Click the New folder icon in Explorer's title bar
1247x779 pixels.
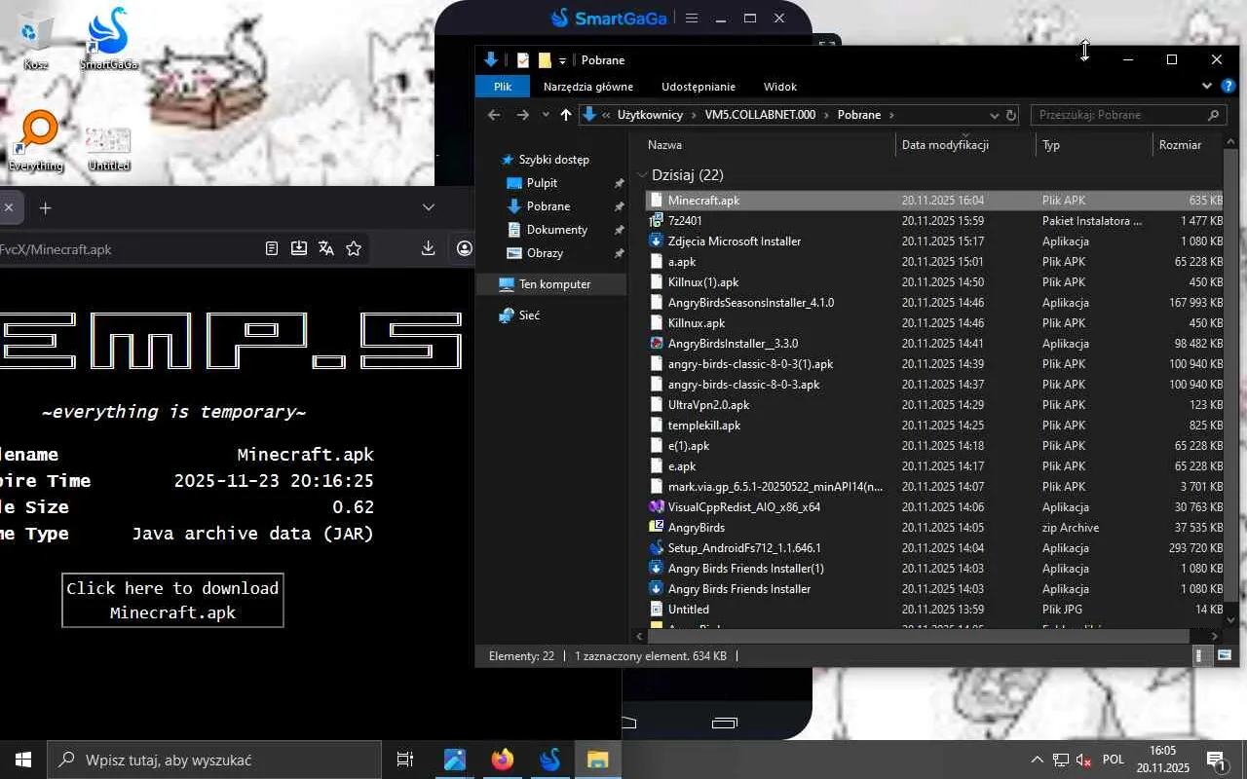[545, 60]
